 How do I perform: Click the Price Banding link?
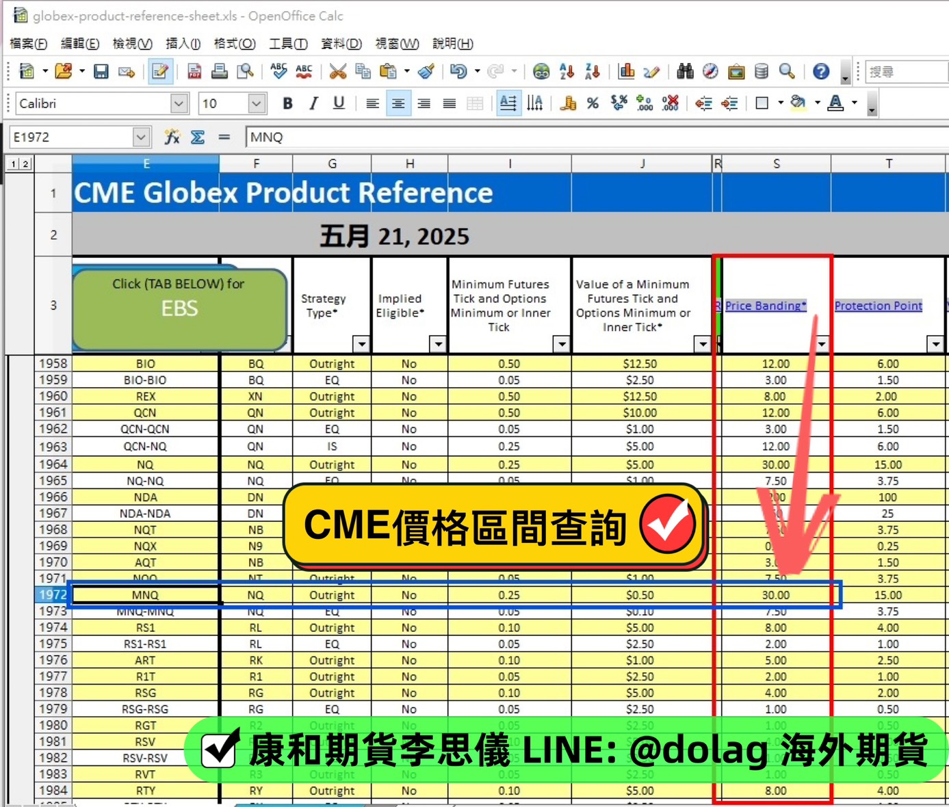765,306
